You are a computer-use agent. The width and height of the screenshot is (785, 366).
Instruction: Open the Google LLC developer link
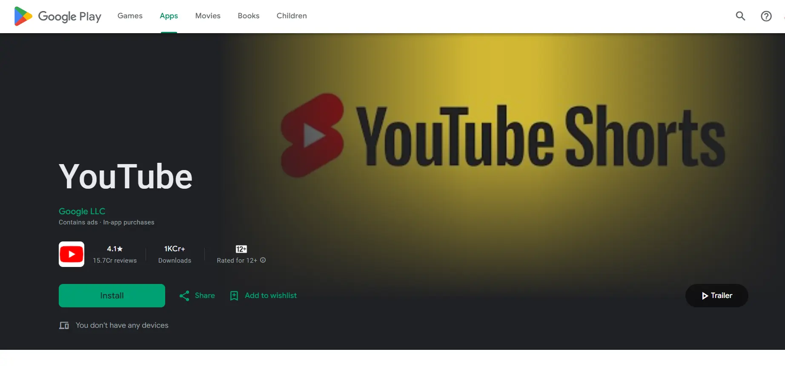pos(82,211)
